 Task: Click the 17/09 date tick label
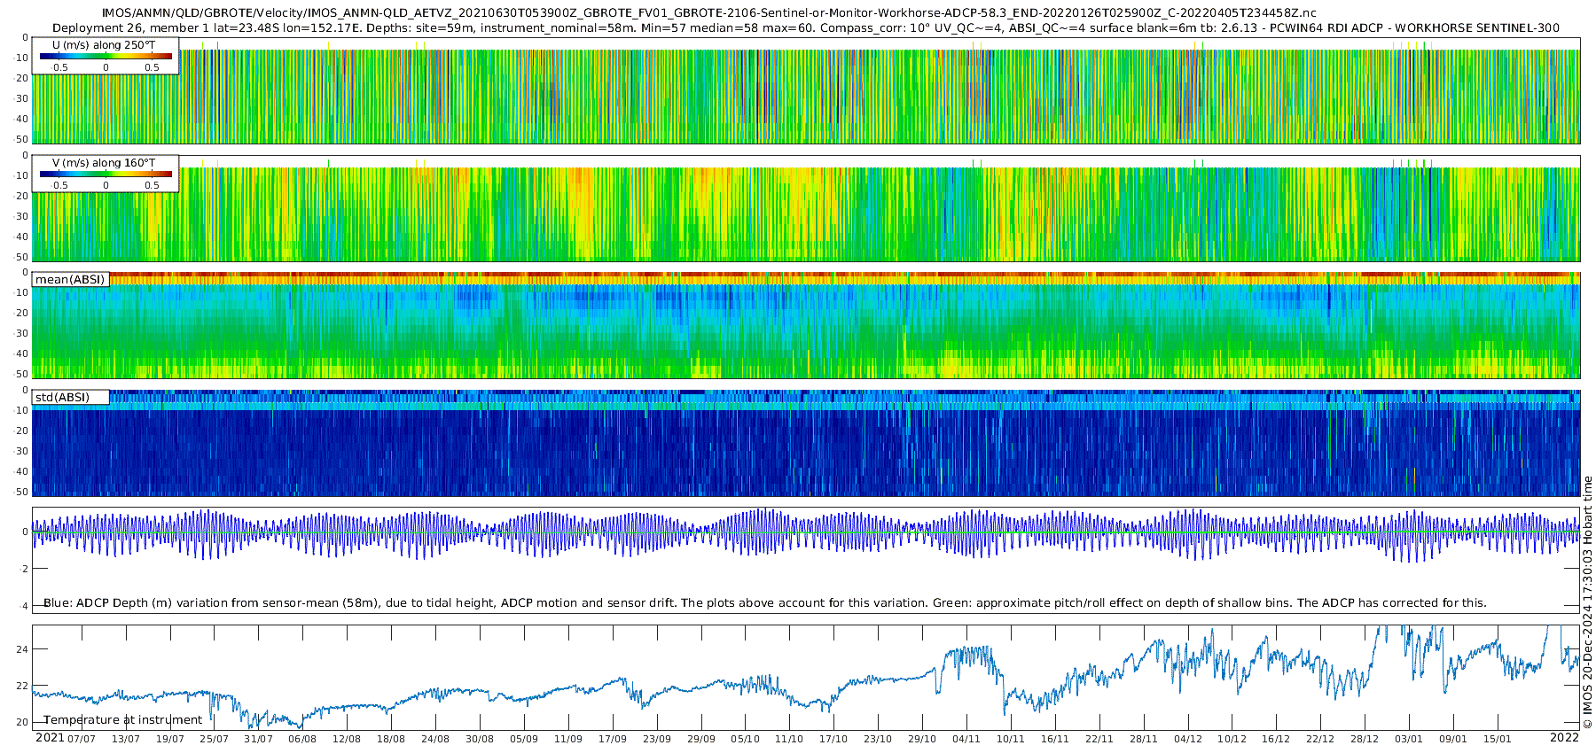pyautogui.click(x=612, y=739)
